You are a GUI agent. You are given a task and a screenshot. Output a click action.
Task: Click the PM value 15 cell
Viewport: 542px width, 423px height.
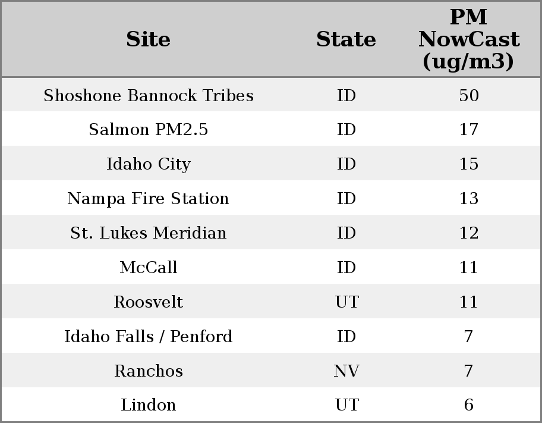click(x=468, y=164)
